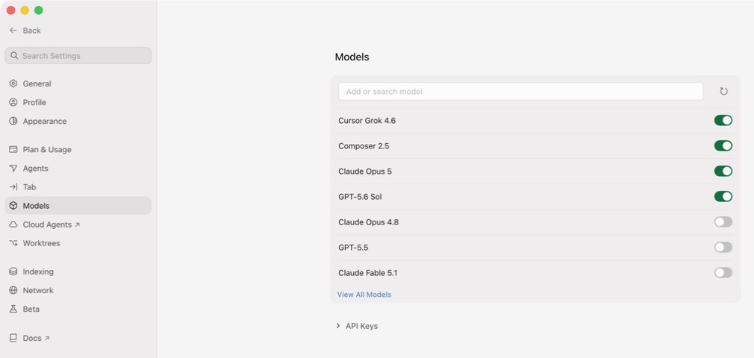Click the Agents triangle icon

pos(13,169)
